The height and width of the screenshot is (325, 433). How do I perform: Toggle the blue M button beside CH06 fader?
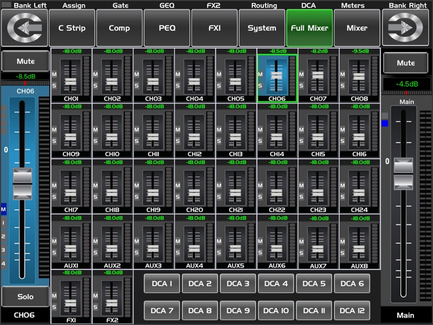(3, 209)
